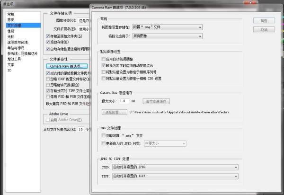Open the JPEG handling dropdown

coord(175,167)
